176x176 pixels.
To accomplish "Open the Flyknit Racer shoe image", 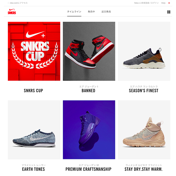I will (x=34, y=130).
